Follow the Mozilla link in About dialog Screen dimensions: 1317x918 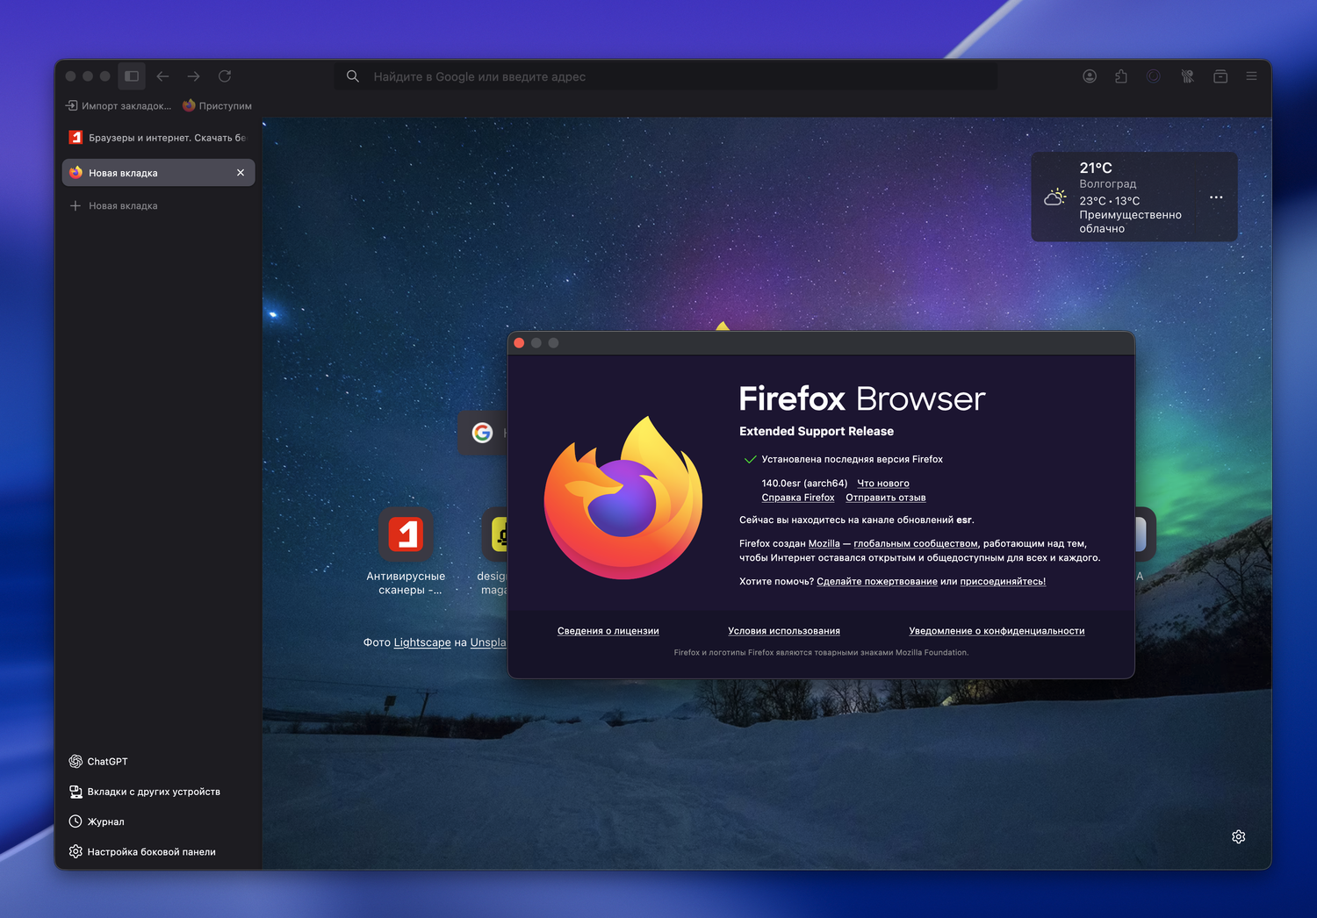pos(824,544)
